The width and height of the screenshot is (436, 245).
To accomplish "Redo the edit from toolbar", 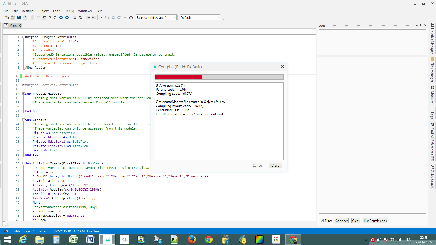I will pyautogui.click(x=55, y=17).
